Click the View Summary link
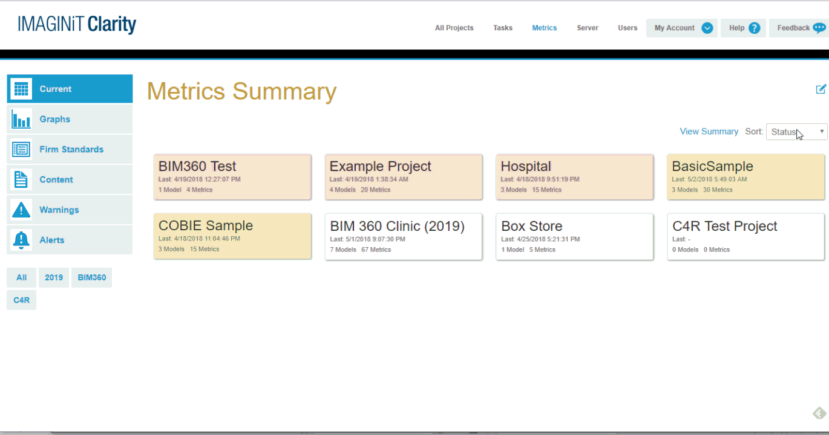 tap(709, 131)
